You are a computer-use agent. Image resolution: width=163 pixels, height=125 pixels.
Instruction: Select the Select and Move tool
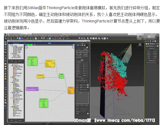tap(31, 39)
